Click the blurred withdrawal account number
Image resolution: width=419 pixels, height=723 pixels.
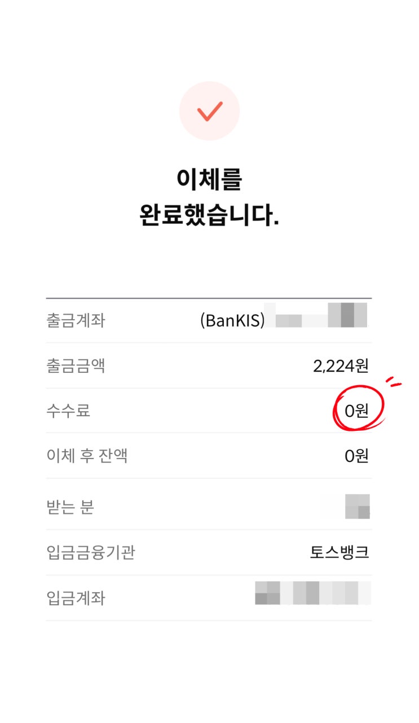click(319, 317)
